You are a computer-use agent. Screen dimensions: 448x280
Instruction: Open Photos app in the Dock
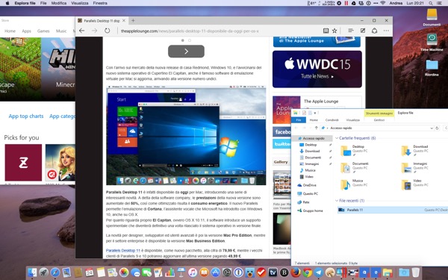124,273
